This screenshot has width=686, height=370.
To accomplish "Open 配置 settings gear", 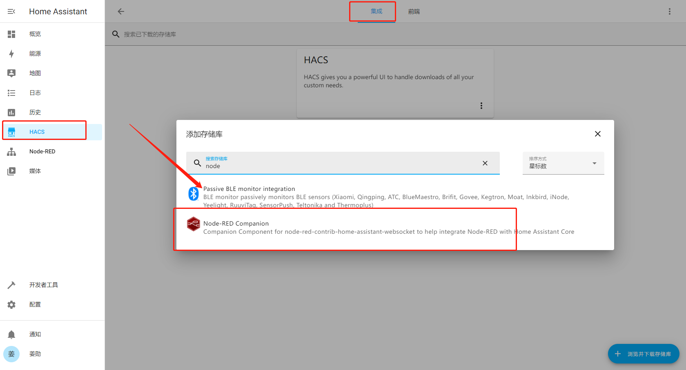I will pos(11,305).
